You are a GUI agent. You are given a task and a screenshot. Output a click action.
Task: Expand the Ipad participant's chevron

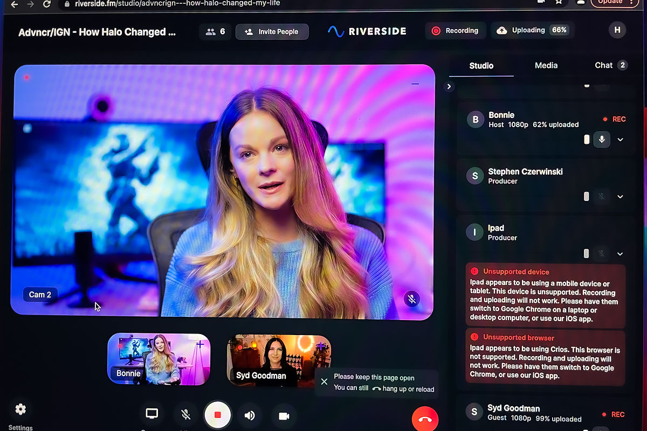[x=620, y=253]
